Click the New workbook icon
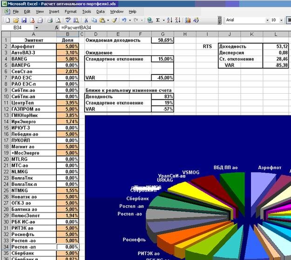The image size is (291, 260). click(x=7, y=20)
